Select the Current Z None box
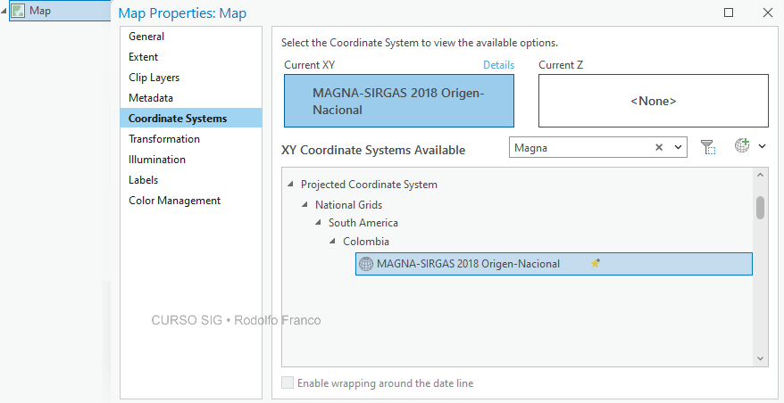This screenshot has width=784, height=403. tap(653, 101)
